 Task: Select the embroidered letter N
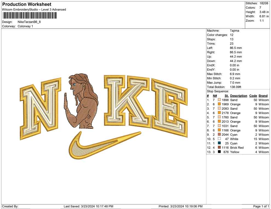tap(41, 108)
